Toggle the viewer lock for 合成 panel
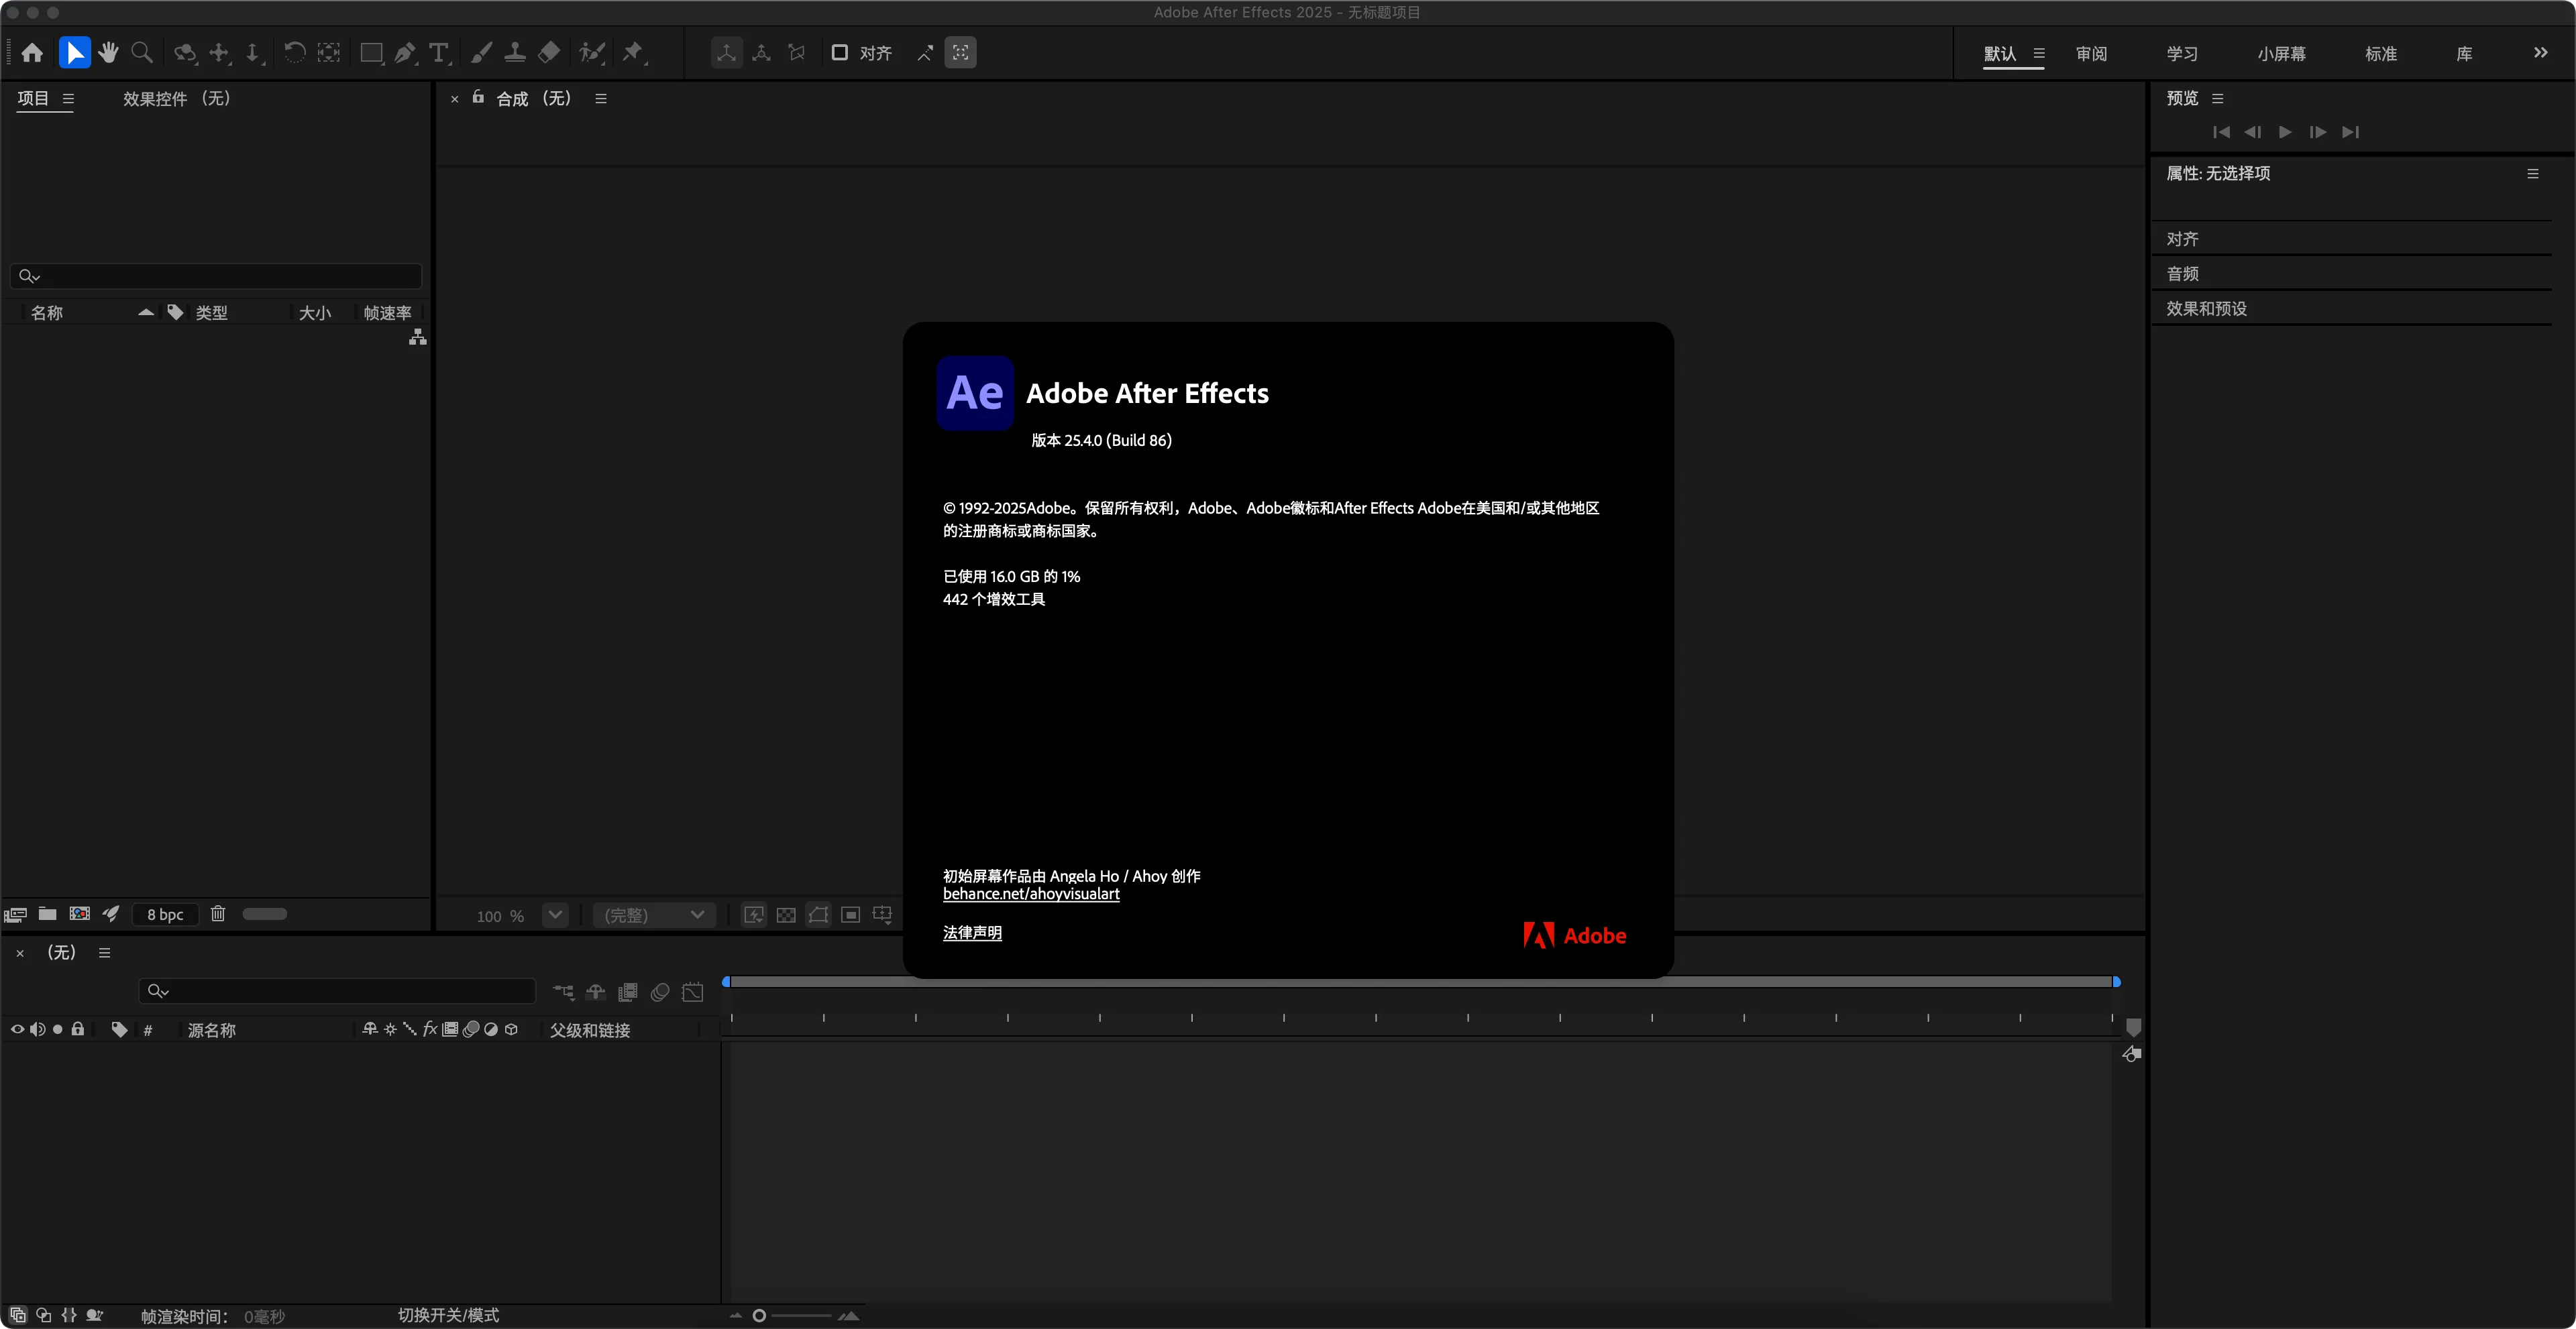Screen dimensions: 2576x1329 pyautogui.click(x=478, y=97)
